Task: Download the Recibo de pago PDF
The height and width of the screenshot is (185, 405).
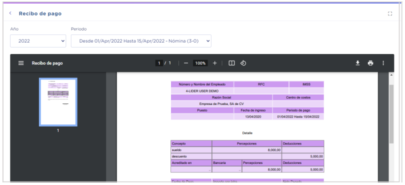Action: pyautogui.click(x=357, y=63)
